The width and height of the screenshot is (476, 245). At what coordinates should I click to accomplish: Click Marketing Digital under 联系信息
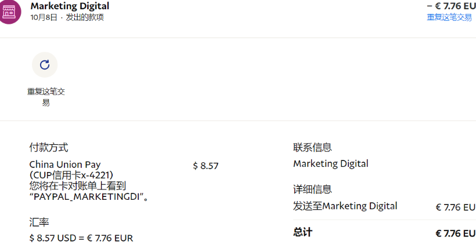pyautogui.click(x=330, y=164)
